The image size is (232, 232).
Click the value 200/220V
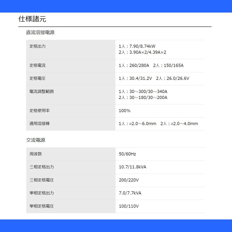coord(129,180)
